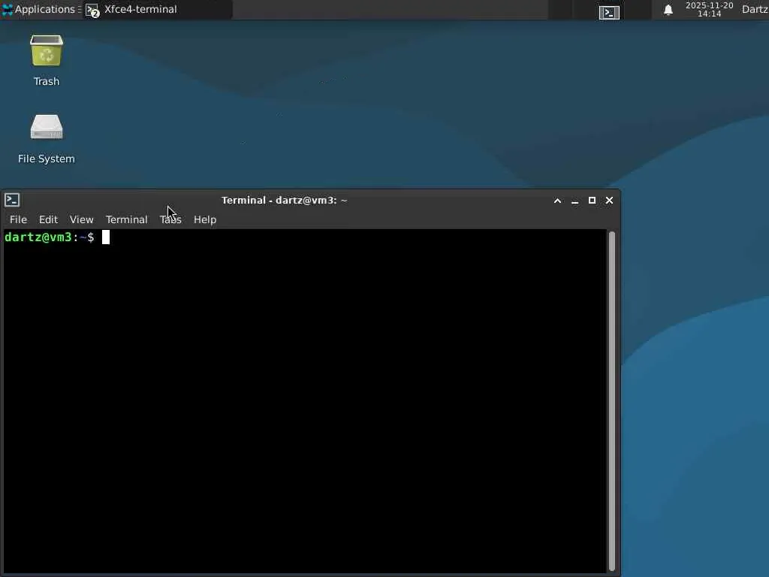Screen dimensions: 769x577
Task: Open the notification bell icon
Action: (668, 10)
